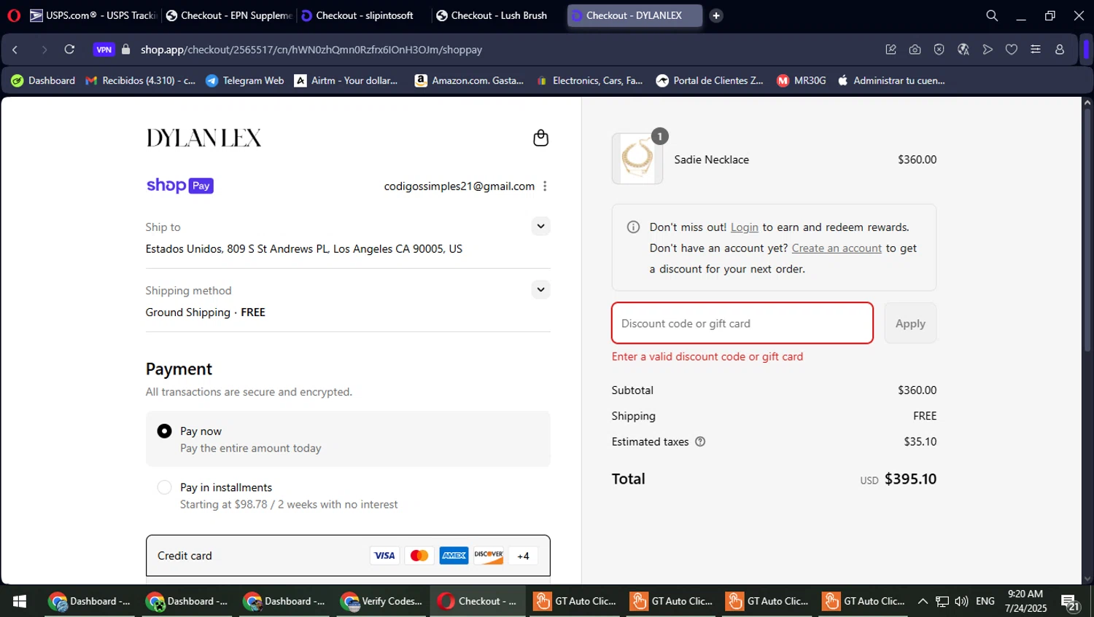Add page to favorites heart icon

coord(1011,50)
